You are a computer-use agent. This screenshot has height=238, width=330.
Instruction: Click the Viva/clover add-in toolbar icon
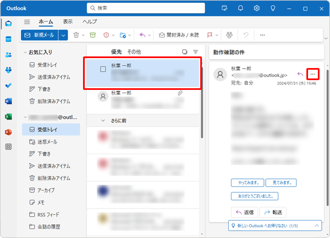coord(229,35)
